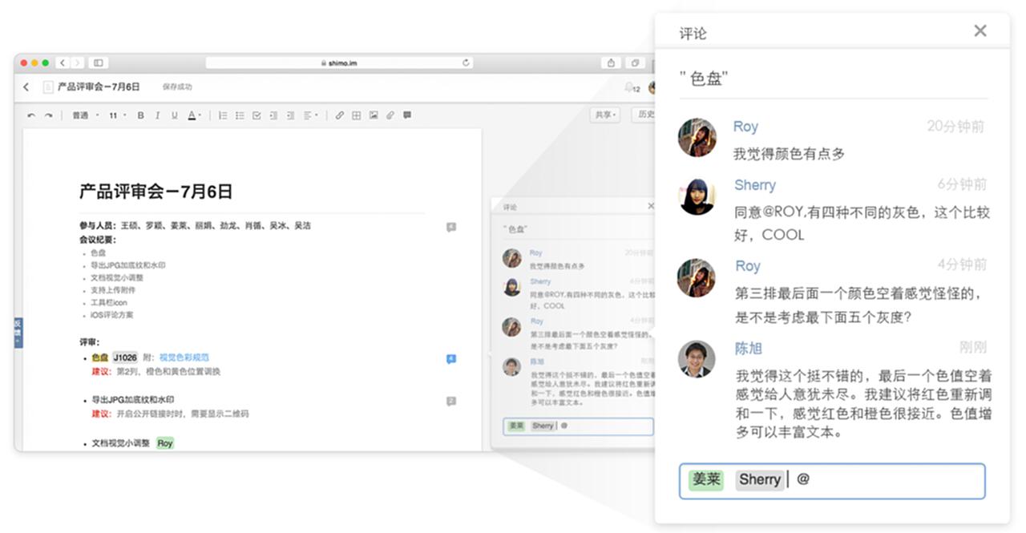Open the 视觉色彩规范 link

(184, 357)
